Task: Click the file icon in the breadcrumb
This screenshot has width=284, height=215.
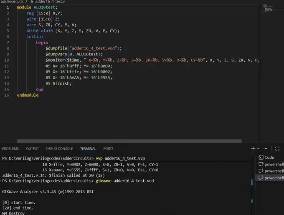Action: (x=32, y=2)
